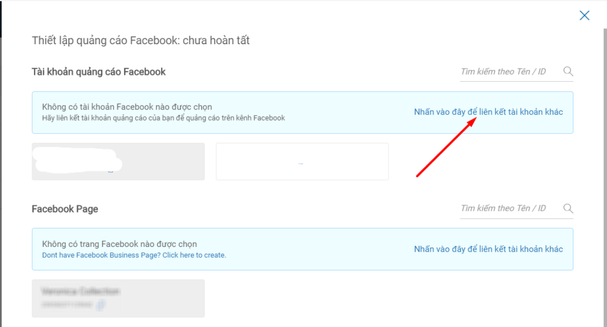The image size is (607, 327).
Task: Click the dialog title 'Thiết lập quảng cáo Facebook'
Action: click(141, 41)
